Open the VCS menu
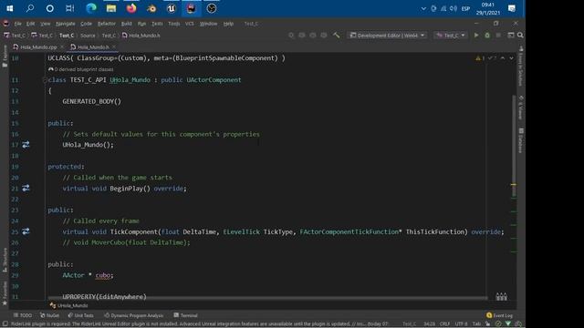 click(x=189, y=24)
